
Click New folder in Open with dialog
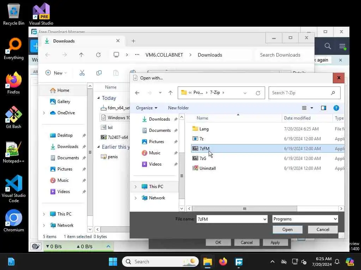(178, 108)
